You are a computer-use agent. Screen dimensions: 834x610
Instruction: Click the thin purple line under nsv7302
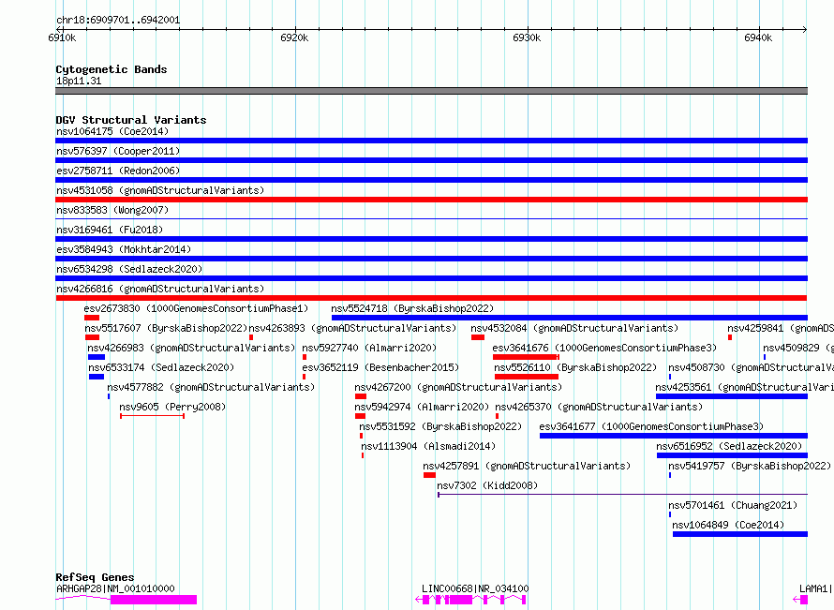pos(622,495)
